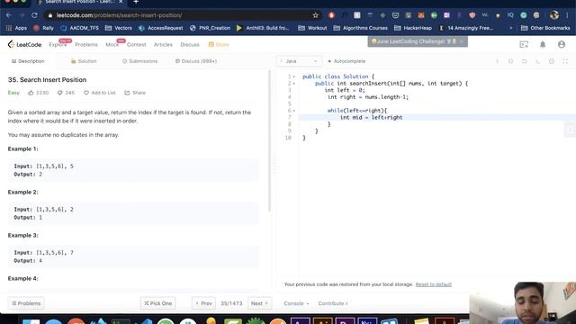Bookmark this page with star icon
Image resolution: width=576 pixels, height=324 pixels.
315,15
